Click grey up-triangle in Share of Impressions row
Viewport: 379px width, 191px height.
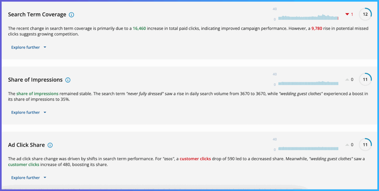point(347,80)
